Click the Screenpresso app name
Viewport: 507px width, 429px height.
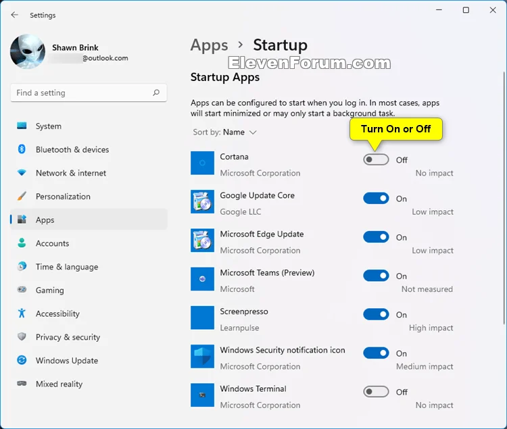coord(244,311)
